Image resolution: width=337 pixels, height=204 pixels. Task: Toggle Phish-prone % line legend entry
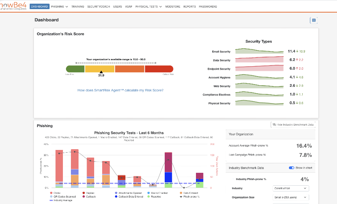click(189, 196)
